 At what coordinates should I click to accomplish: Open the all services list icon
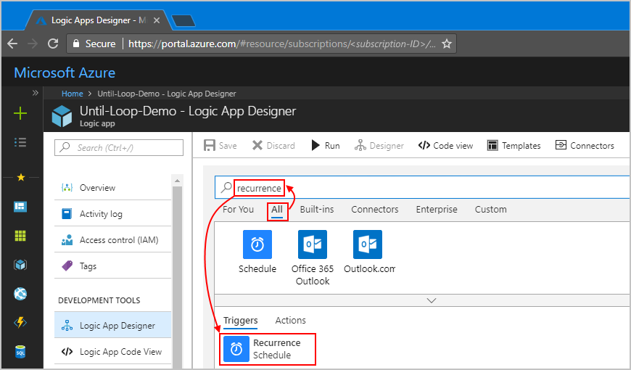[x=20, y=142]
